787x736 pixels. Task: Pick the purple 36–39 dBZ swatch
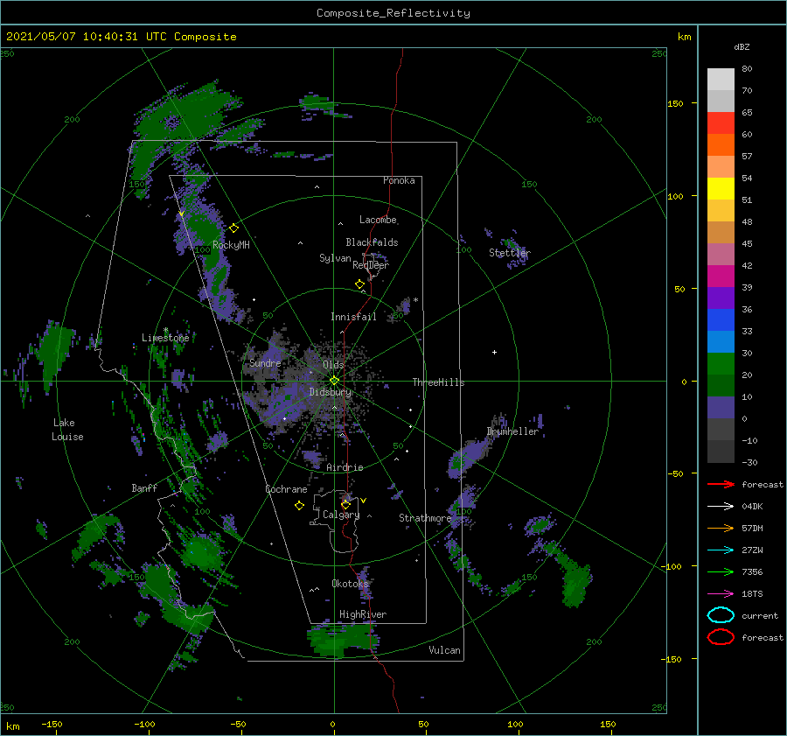point(721,298)
